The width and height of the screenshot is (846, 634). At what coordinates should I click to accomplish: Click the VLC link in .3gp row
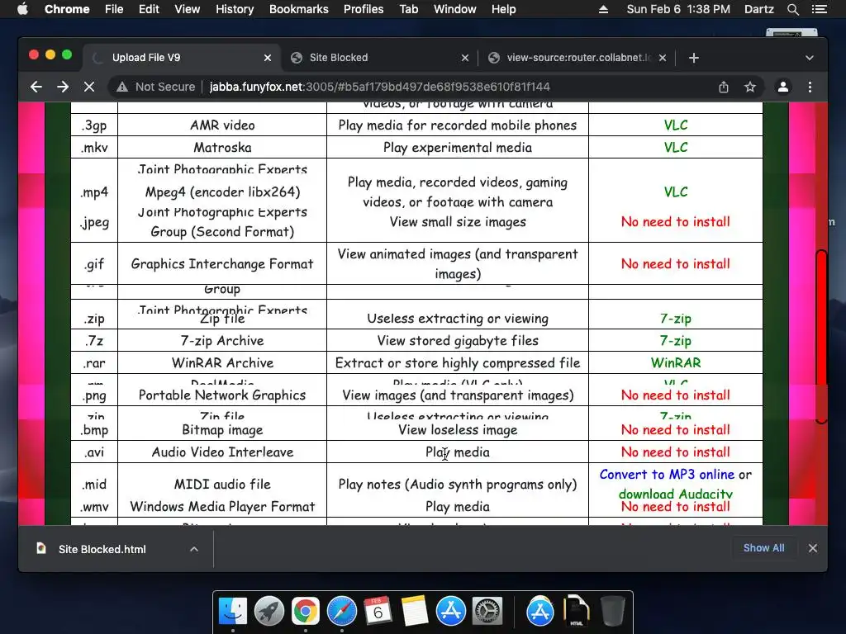[x=676, y=125]
